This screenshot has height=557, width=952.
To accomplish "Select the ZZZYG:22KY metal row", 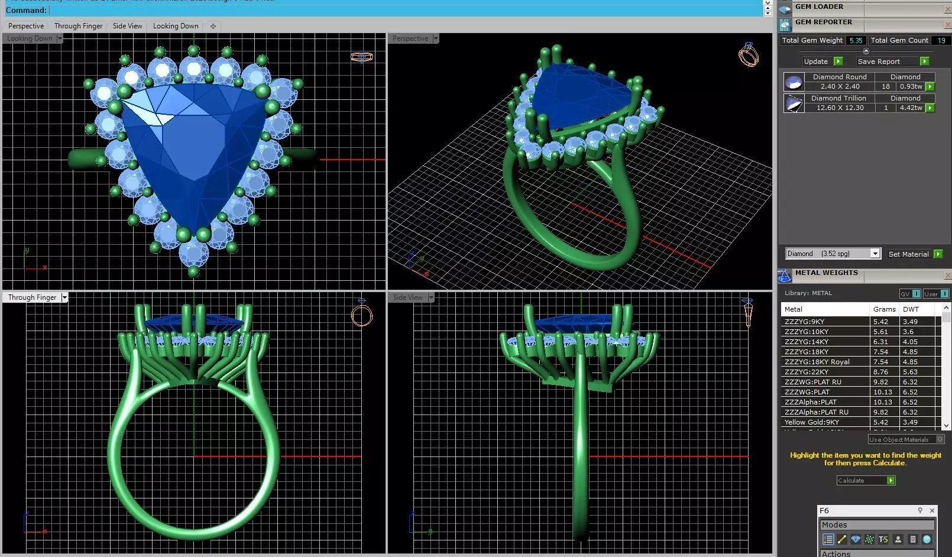I will [860, 372].
